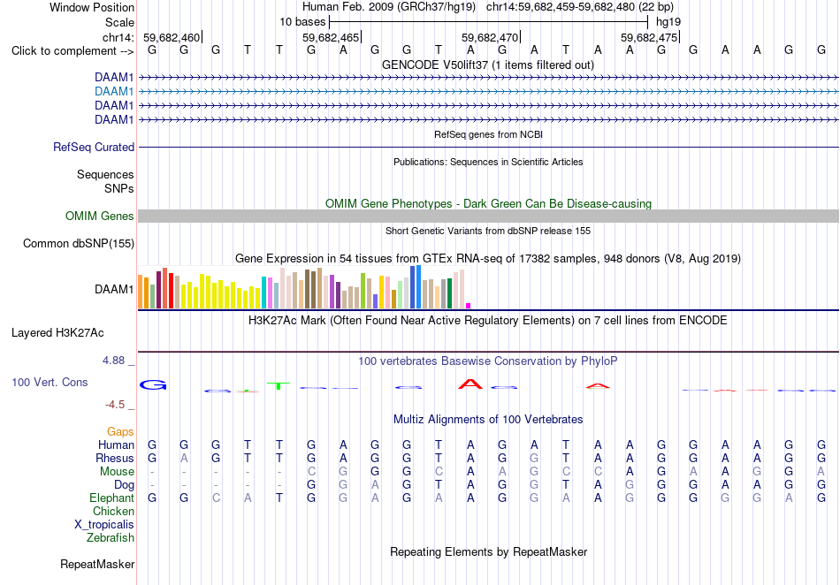Image resolution: width=840 pixels, height=585 pixels.
Task: Open the GENCODE V50lift37 track title
Action: pos(488,65)
